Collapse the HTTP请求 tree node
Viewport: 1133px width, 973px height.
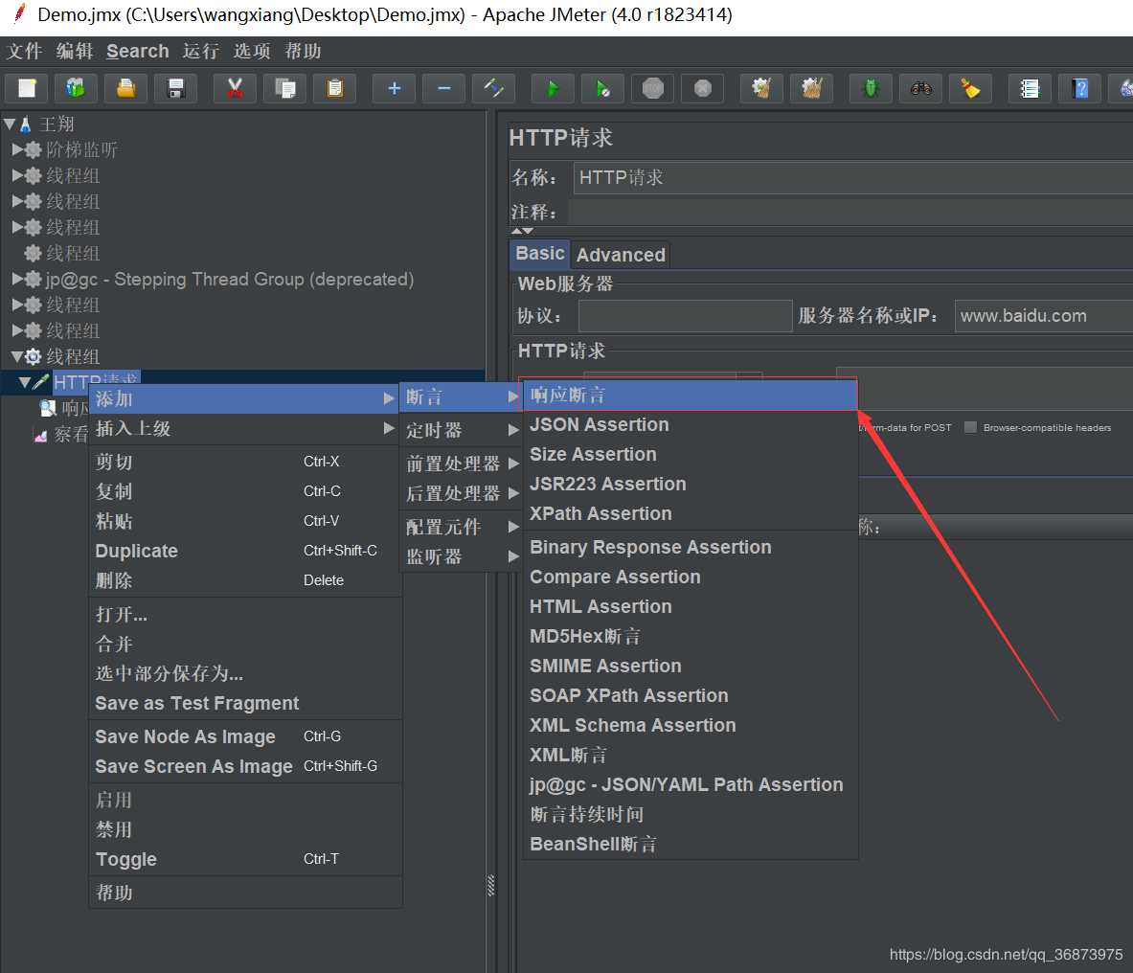click(25, 382)
